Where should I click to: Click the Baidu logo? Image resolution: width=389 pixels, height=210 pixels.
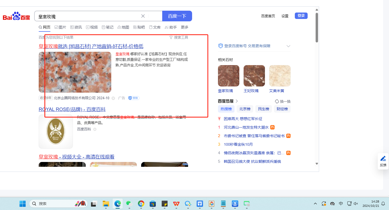click(16, 17)
